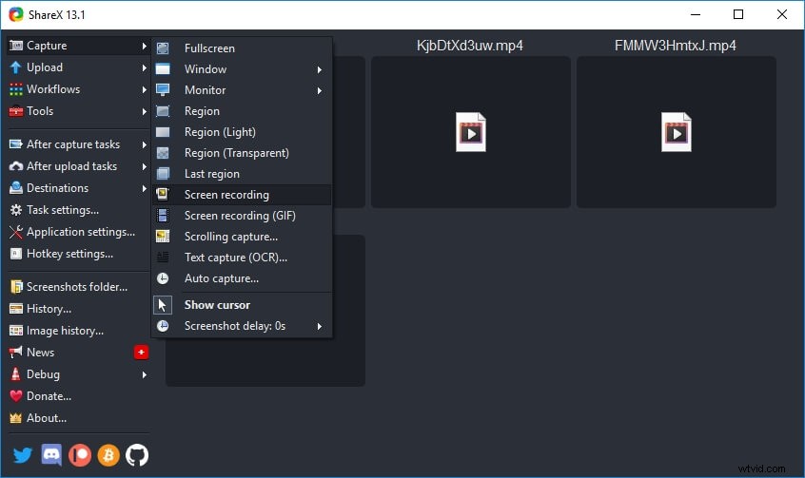This screenshot has height=478, width=805.
Task: Choose Screen recording (GIF) menu entry
Action: [x=240, y=216]
